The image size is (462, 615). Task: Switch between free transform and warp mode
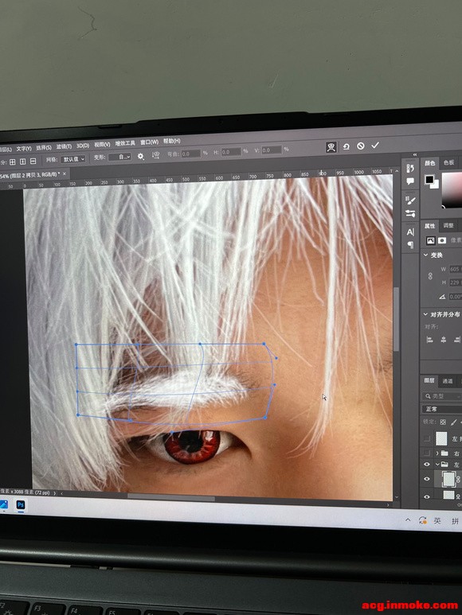(x=331, y=147)
